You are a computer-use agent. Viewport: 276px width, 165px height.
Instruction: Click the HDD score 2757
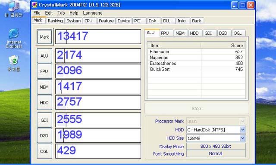pyautogui.click(x=69, y=102)
